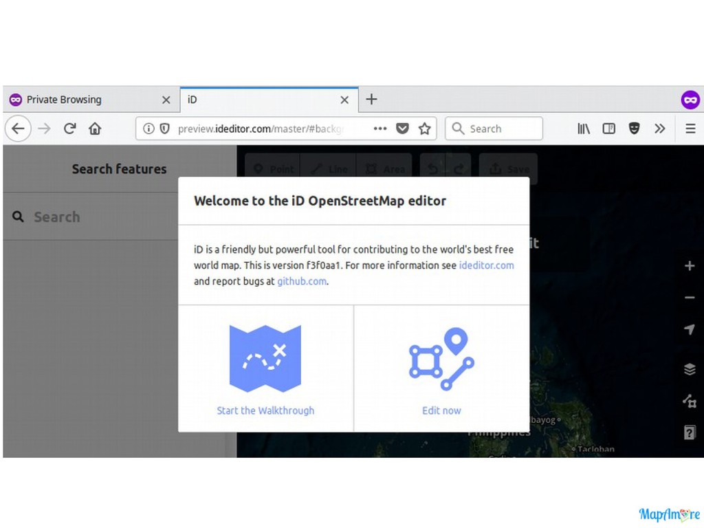Close the iD tab
The height and width of the screenshot is (528, 704).
tap(344, 100)
